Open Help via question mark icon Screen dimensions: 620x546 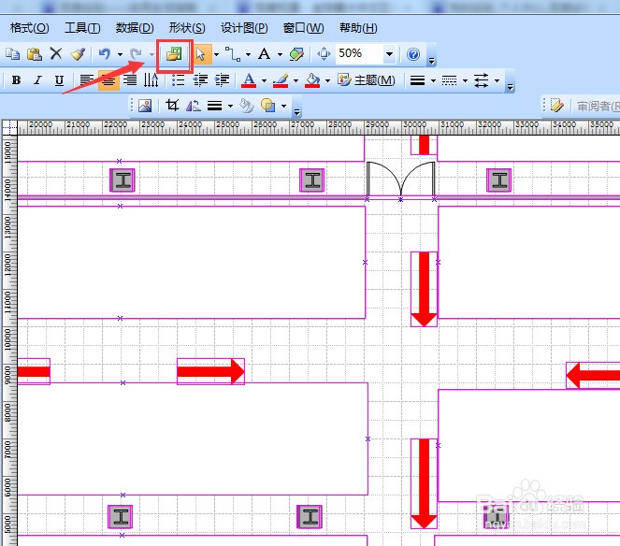413,54
